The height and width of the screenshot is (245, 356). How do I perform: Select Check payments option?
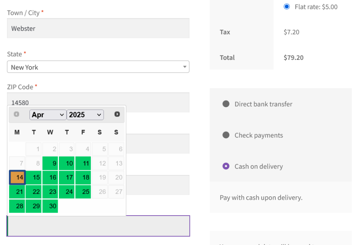pos(226,135)
